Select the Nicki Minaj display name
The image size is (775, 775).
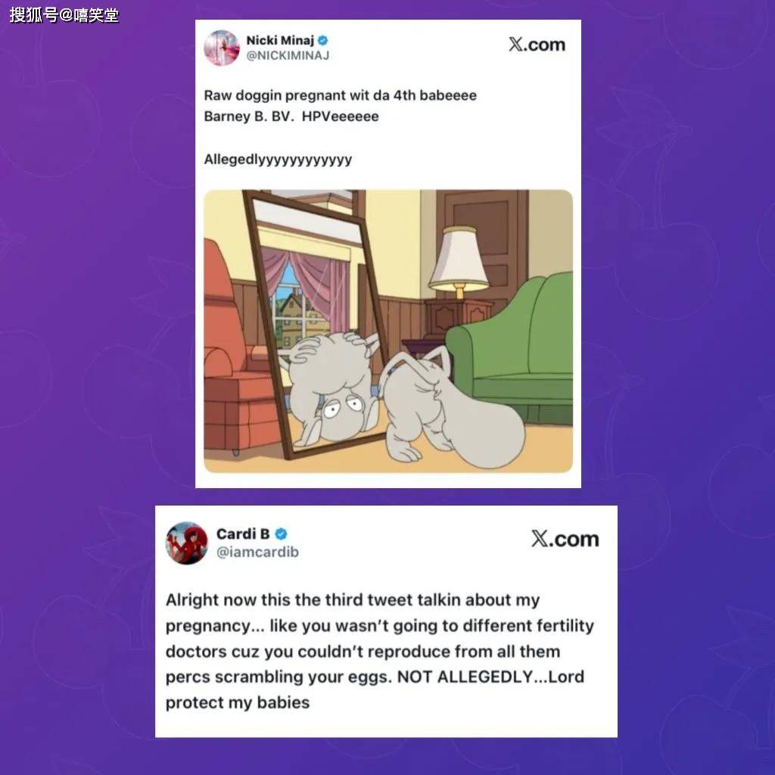tap(280, 41)
